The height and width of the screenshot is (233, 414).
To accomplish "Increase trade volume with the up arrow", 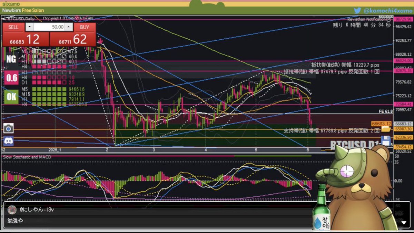I will click(x=69, y=27).
